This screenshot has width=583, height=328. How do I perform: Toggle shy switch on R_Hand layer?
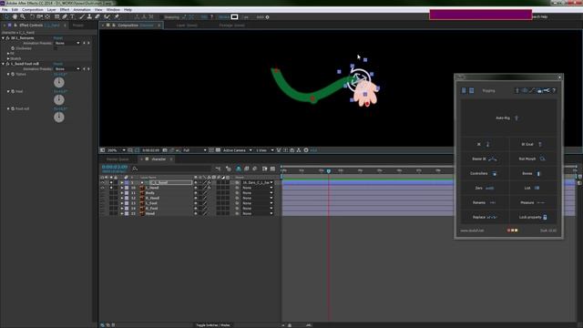pos(196,199)
